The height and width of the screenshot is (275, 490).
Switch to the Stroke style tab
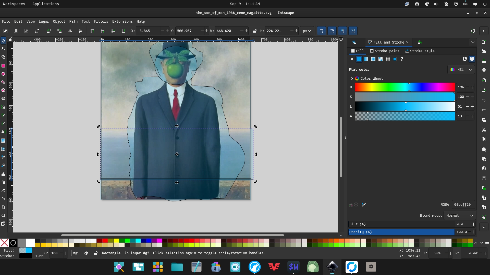pos(420,51)
